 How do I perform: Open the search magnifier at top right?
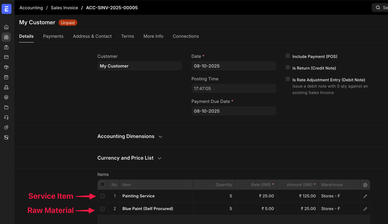(378, 7)
